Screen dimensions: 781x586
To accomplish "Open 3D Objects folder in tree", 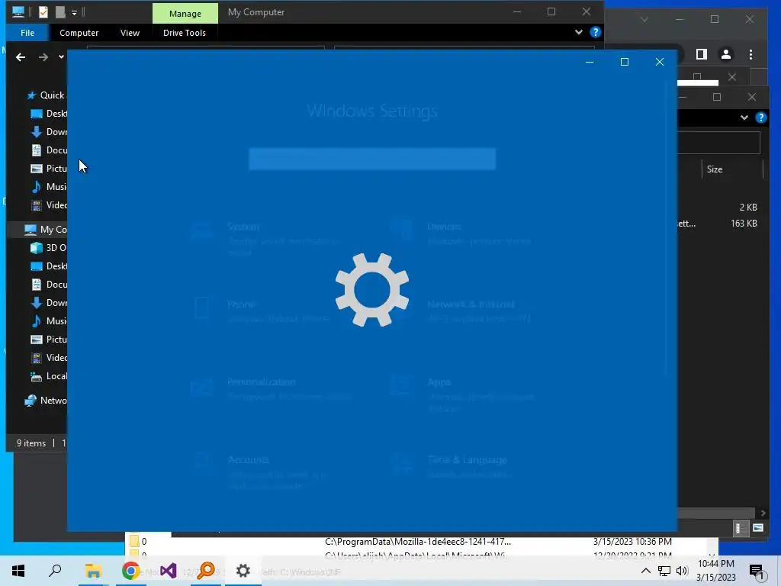I will (49, 248).
